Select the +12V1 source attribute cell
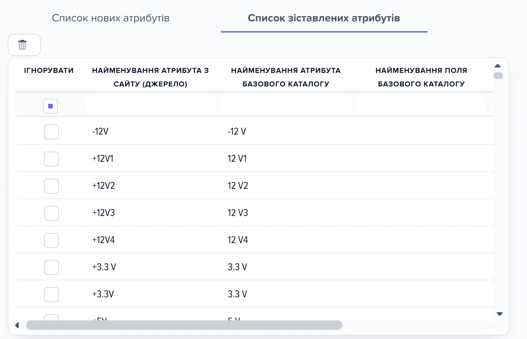Viewport: 527px width, 339px height. pos(151,159)
